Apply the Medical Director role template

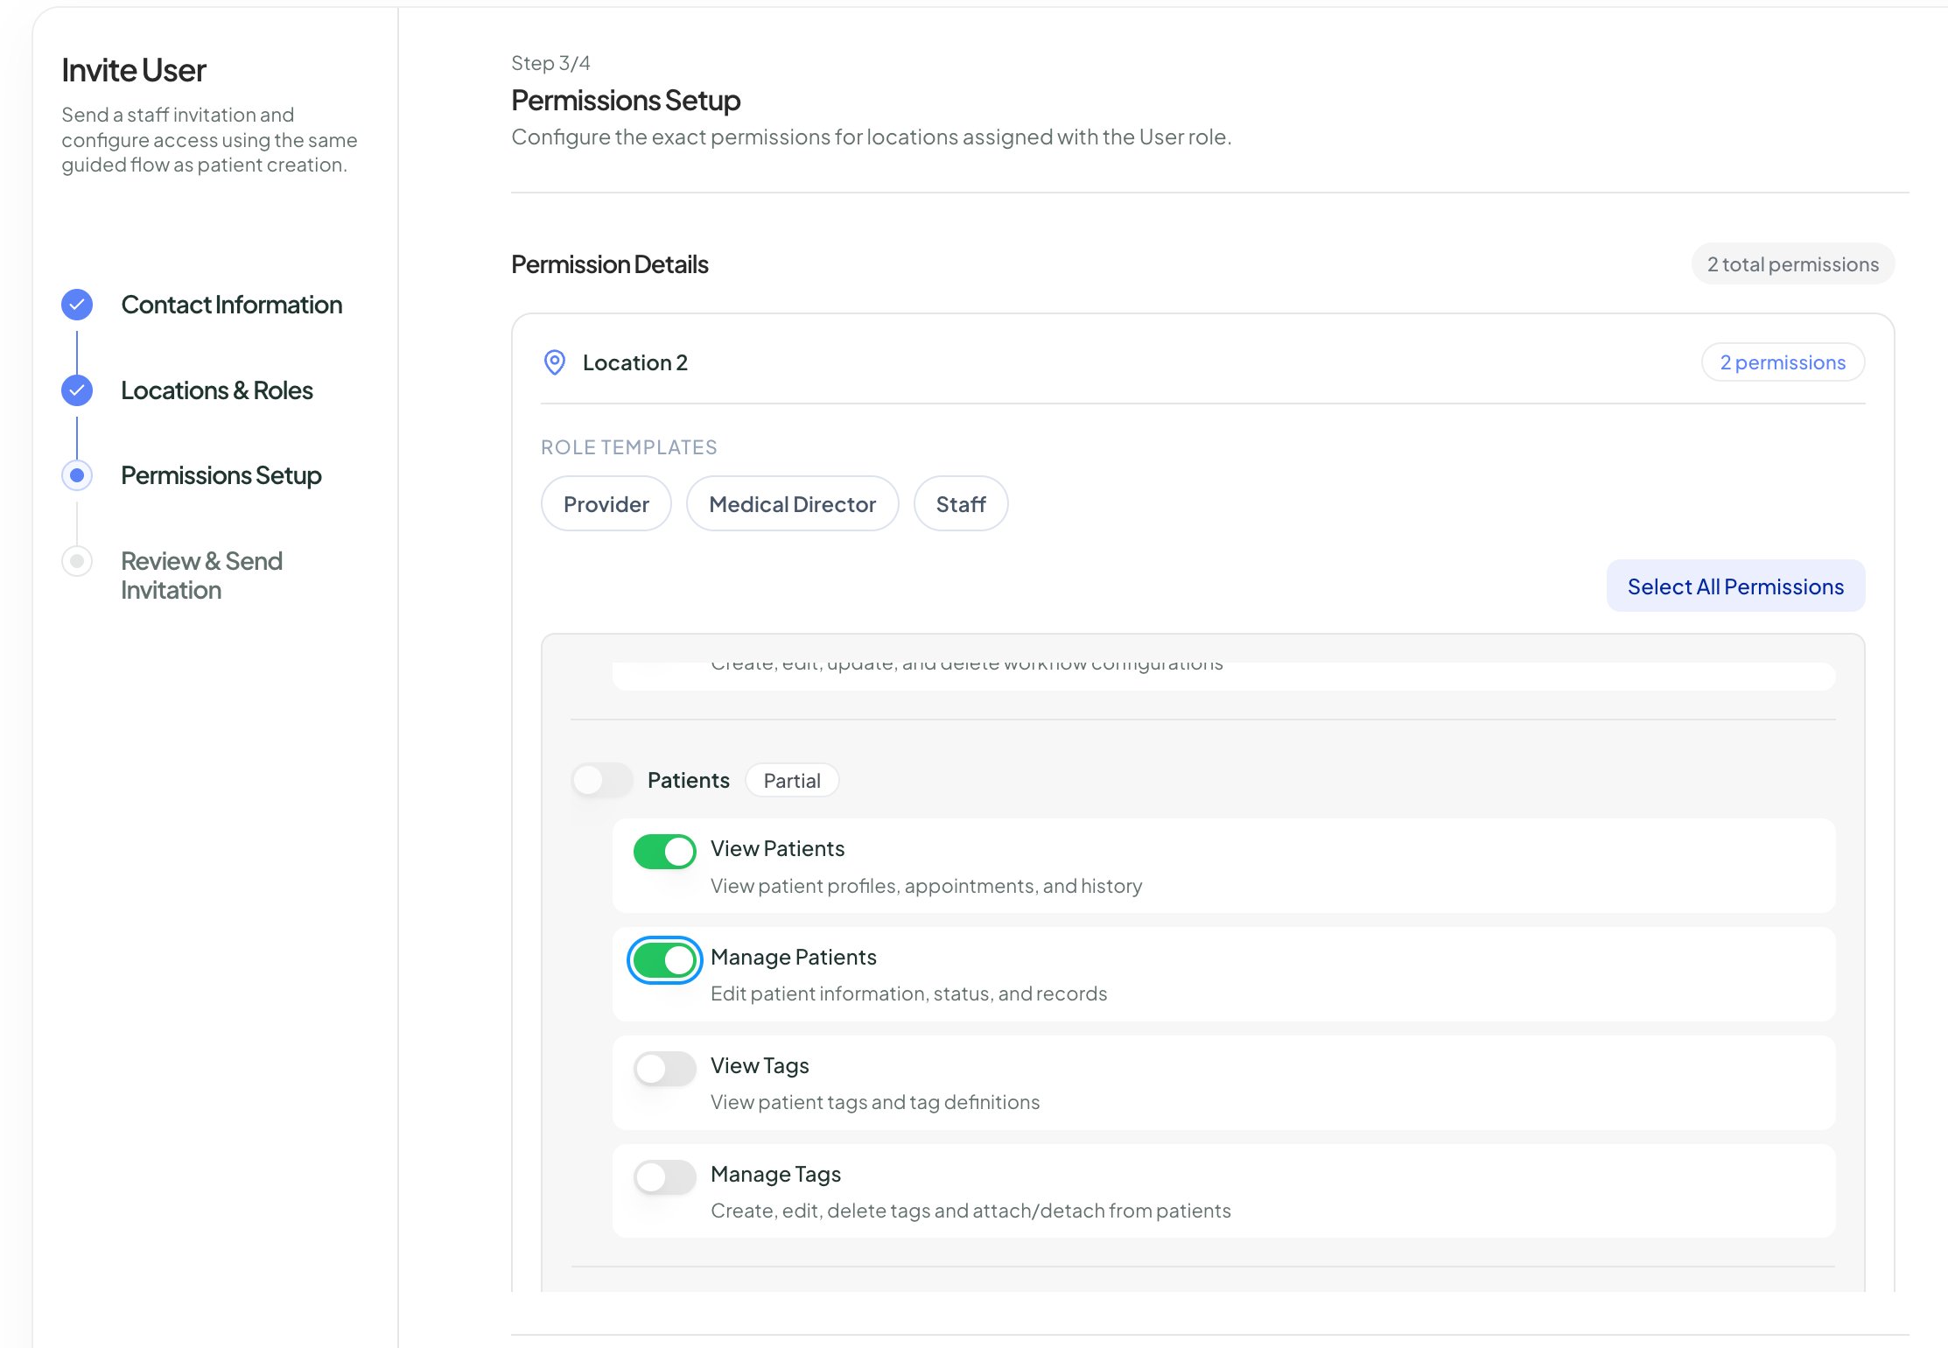point(792,504)
